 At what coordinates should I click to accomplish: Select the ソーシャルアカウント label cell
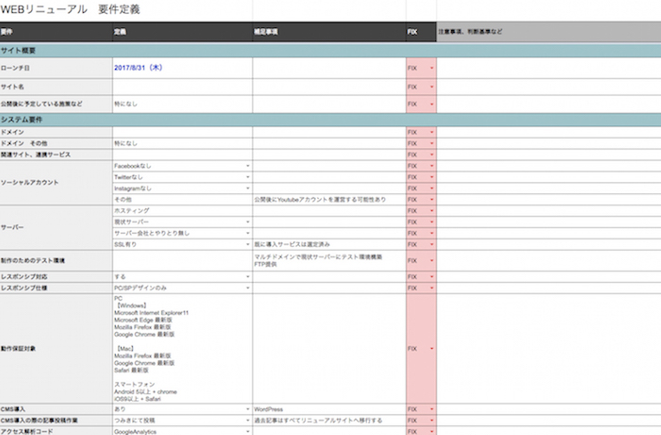(56, 183)
